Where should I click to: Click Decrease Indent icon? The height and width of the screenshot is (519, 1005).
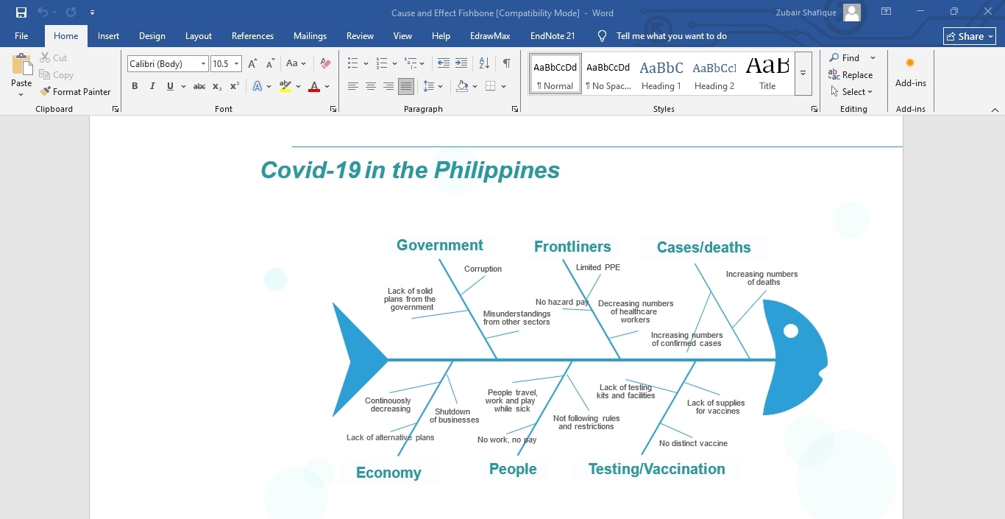pyautogui.click(x=444, y=64)
